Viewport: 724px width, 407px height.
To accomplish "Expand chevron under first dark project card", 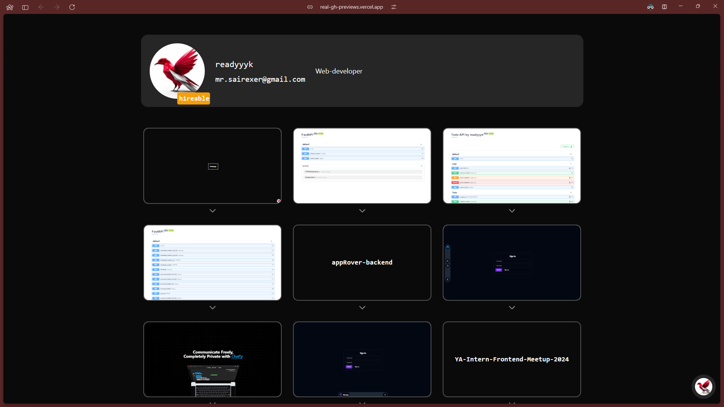I will [213, 211].
